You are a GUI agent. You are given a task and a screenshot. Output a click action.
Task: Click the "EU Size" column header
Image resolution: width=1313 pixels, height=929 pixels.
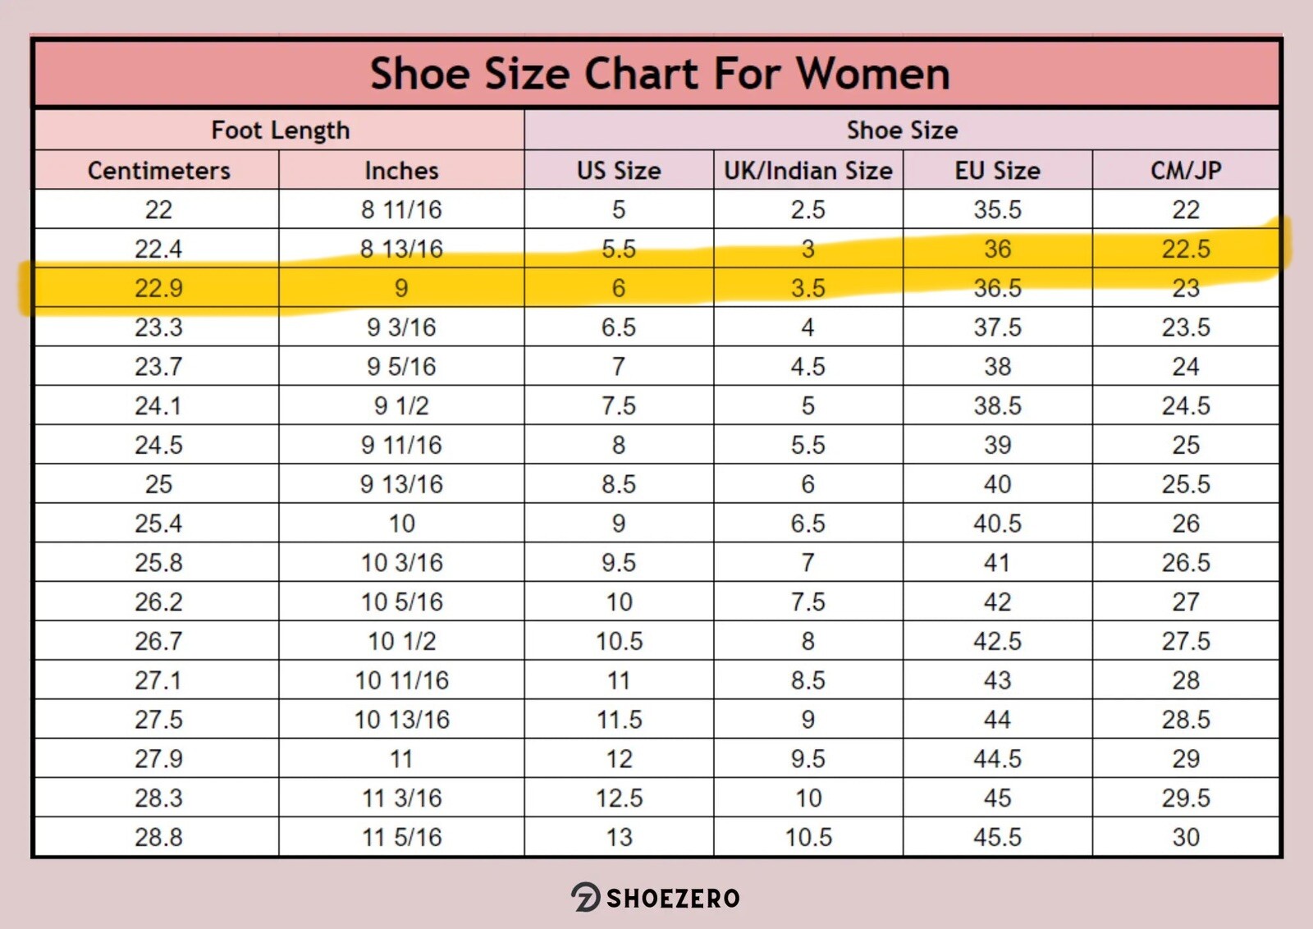[x=997, y=170]
